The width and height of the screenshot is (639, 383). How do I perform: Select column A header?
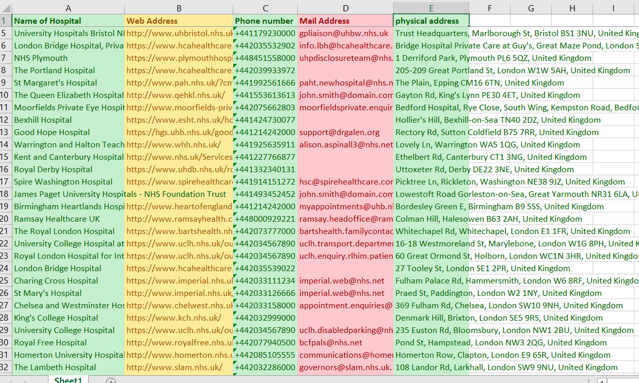[x=68, y=8]
